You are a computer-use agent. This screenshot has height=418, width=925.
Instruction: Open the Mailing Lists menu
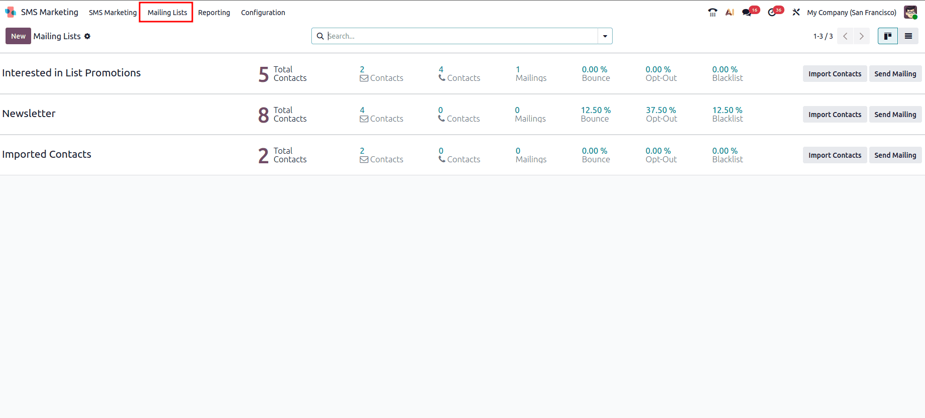click(167, 13)
